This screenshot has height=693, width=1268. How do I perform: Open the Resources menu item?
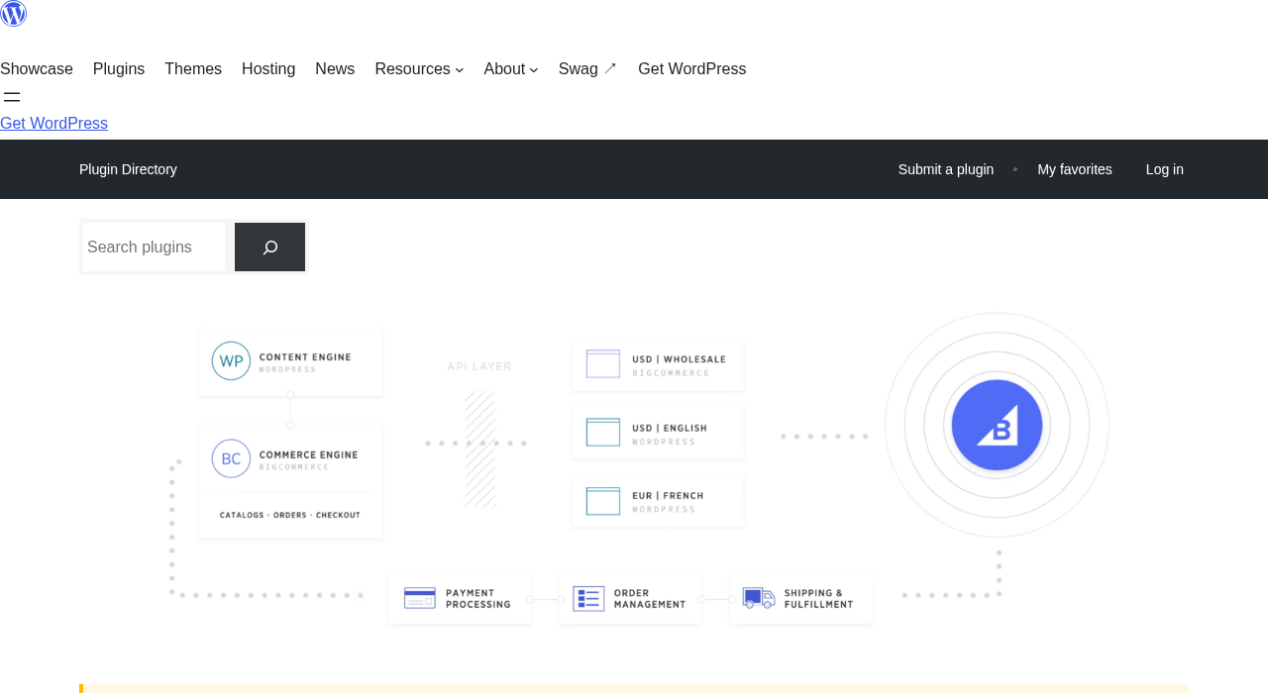(x=412, y=69)
